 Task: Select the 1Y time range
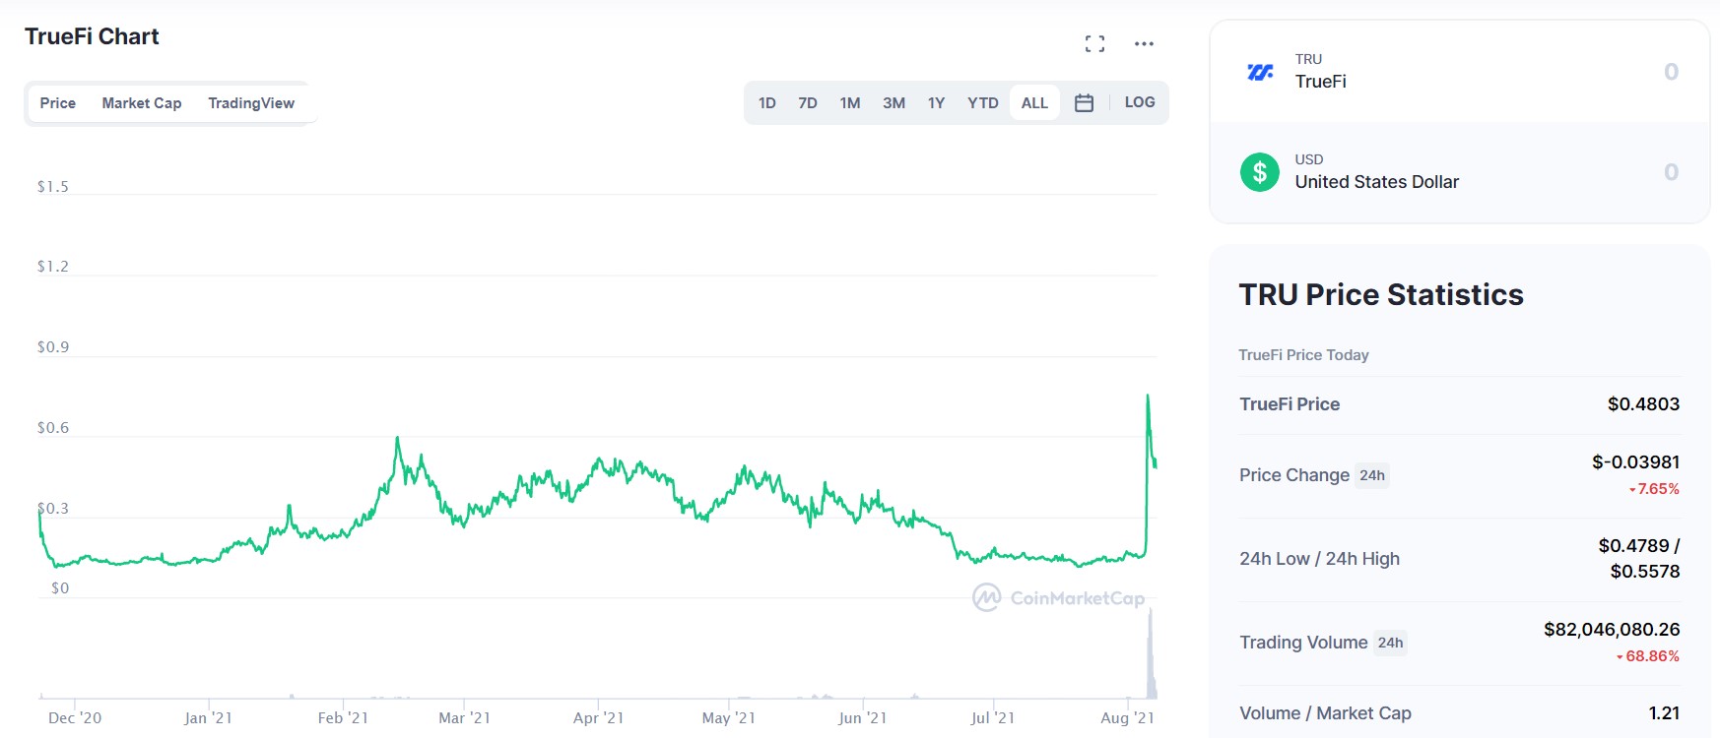point(936,102)
